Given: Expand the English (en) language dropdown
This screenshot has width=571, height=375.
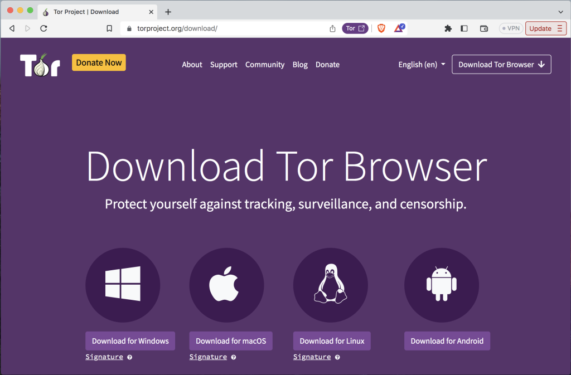Looking at the screenshot, I should [422, 65].
